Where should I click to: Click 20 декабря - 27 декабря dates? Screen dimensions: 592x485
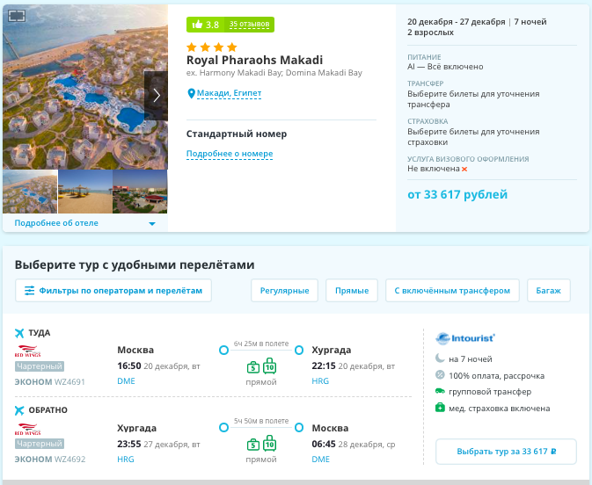[x=456, y=22]
